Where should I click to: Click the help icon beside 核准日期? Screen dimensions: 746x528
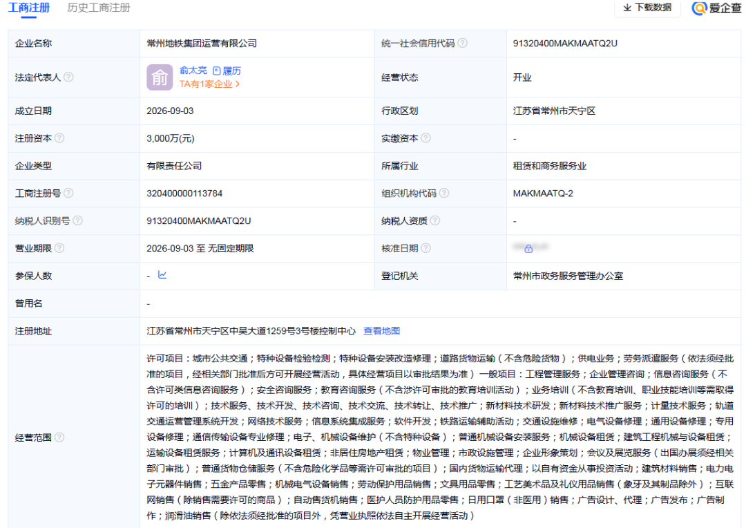[x=425, y=247]
